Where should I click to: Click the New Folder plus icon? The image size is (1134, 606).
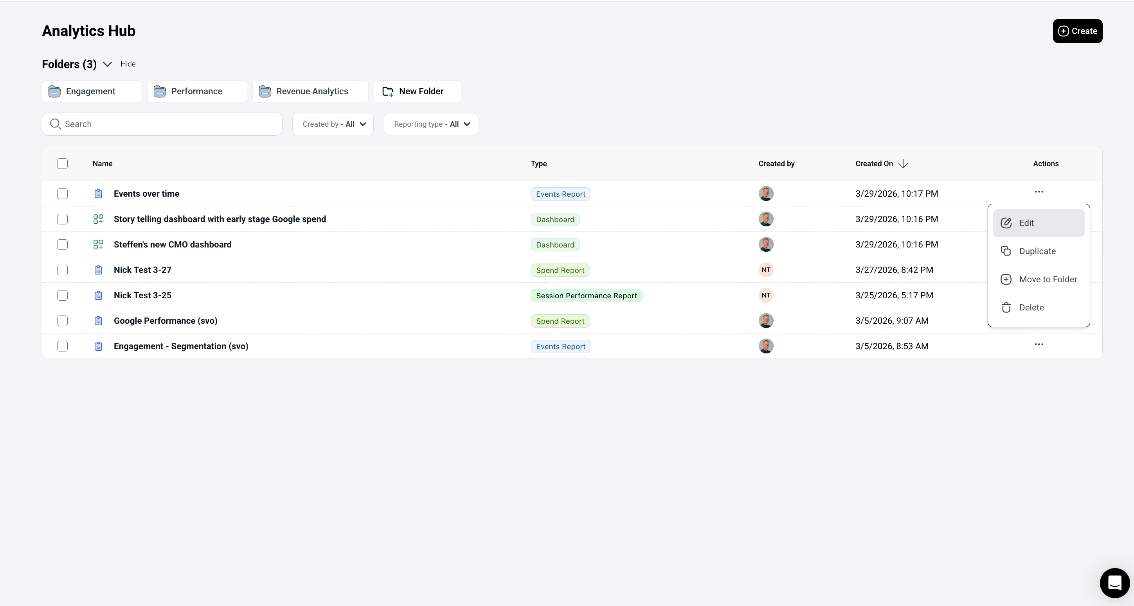[x=388, y=91]
